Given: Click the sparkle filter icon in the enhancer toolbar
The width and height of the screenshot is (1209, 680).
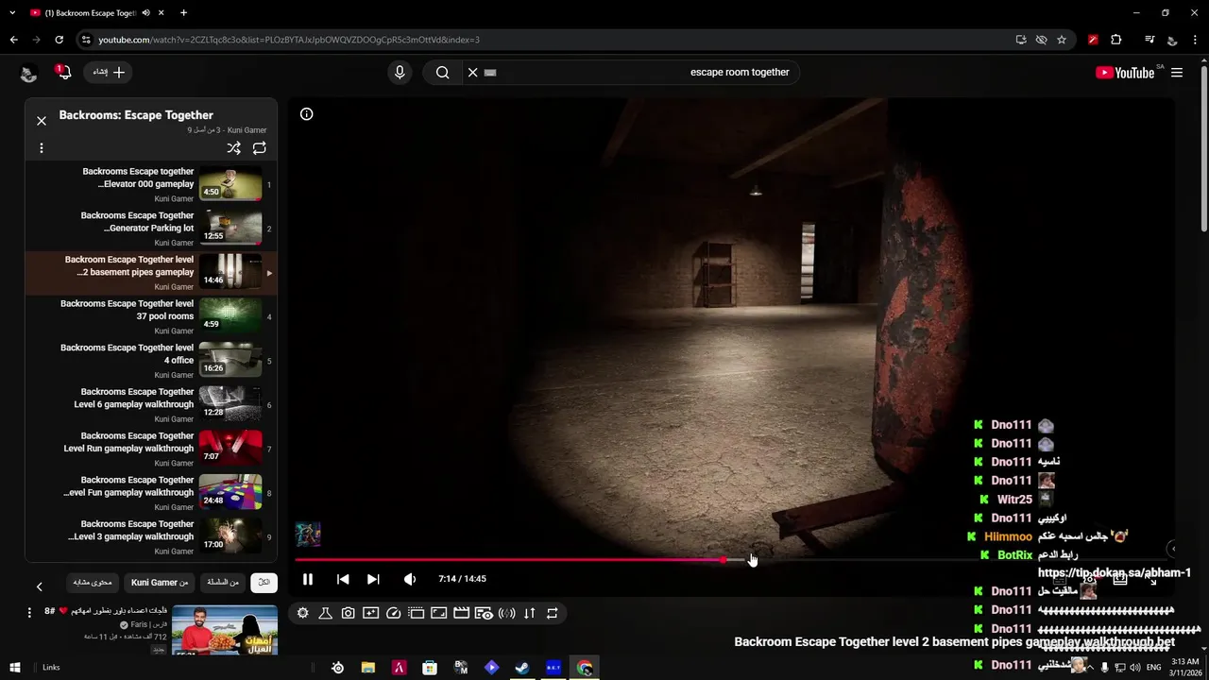Looking at the screenshot, I should pyautogui.click(x=371, y=613).
